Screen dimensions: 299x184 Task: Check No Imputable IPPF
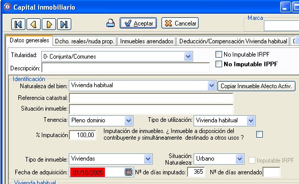(219, 64)
